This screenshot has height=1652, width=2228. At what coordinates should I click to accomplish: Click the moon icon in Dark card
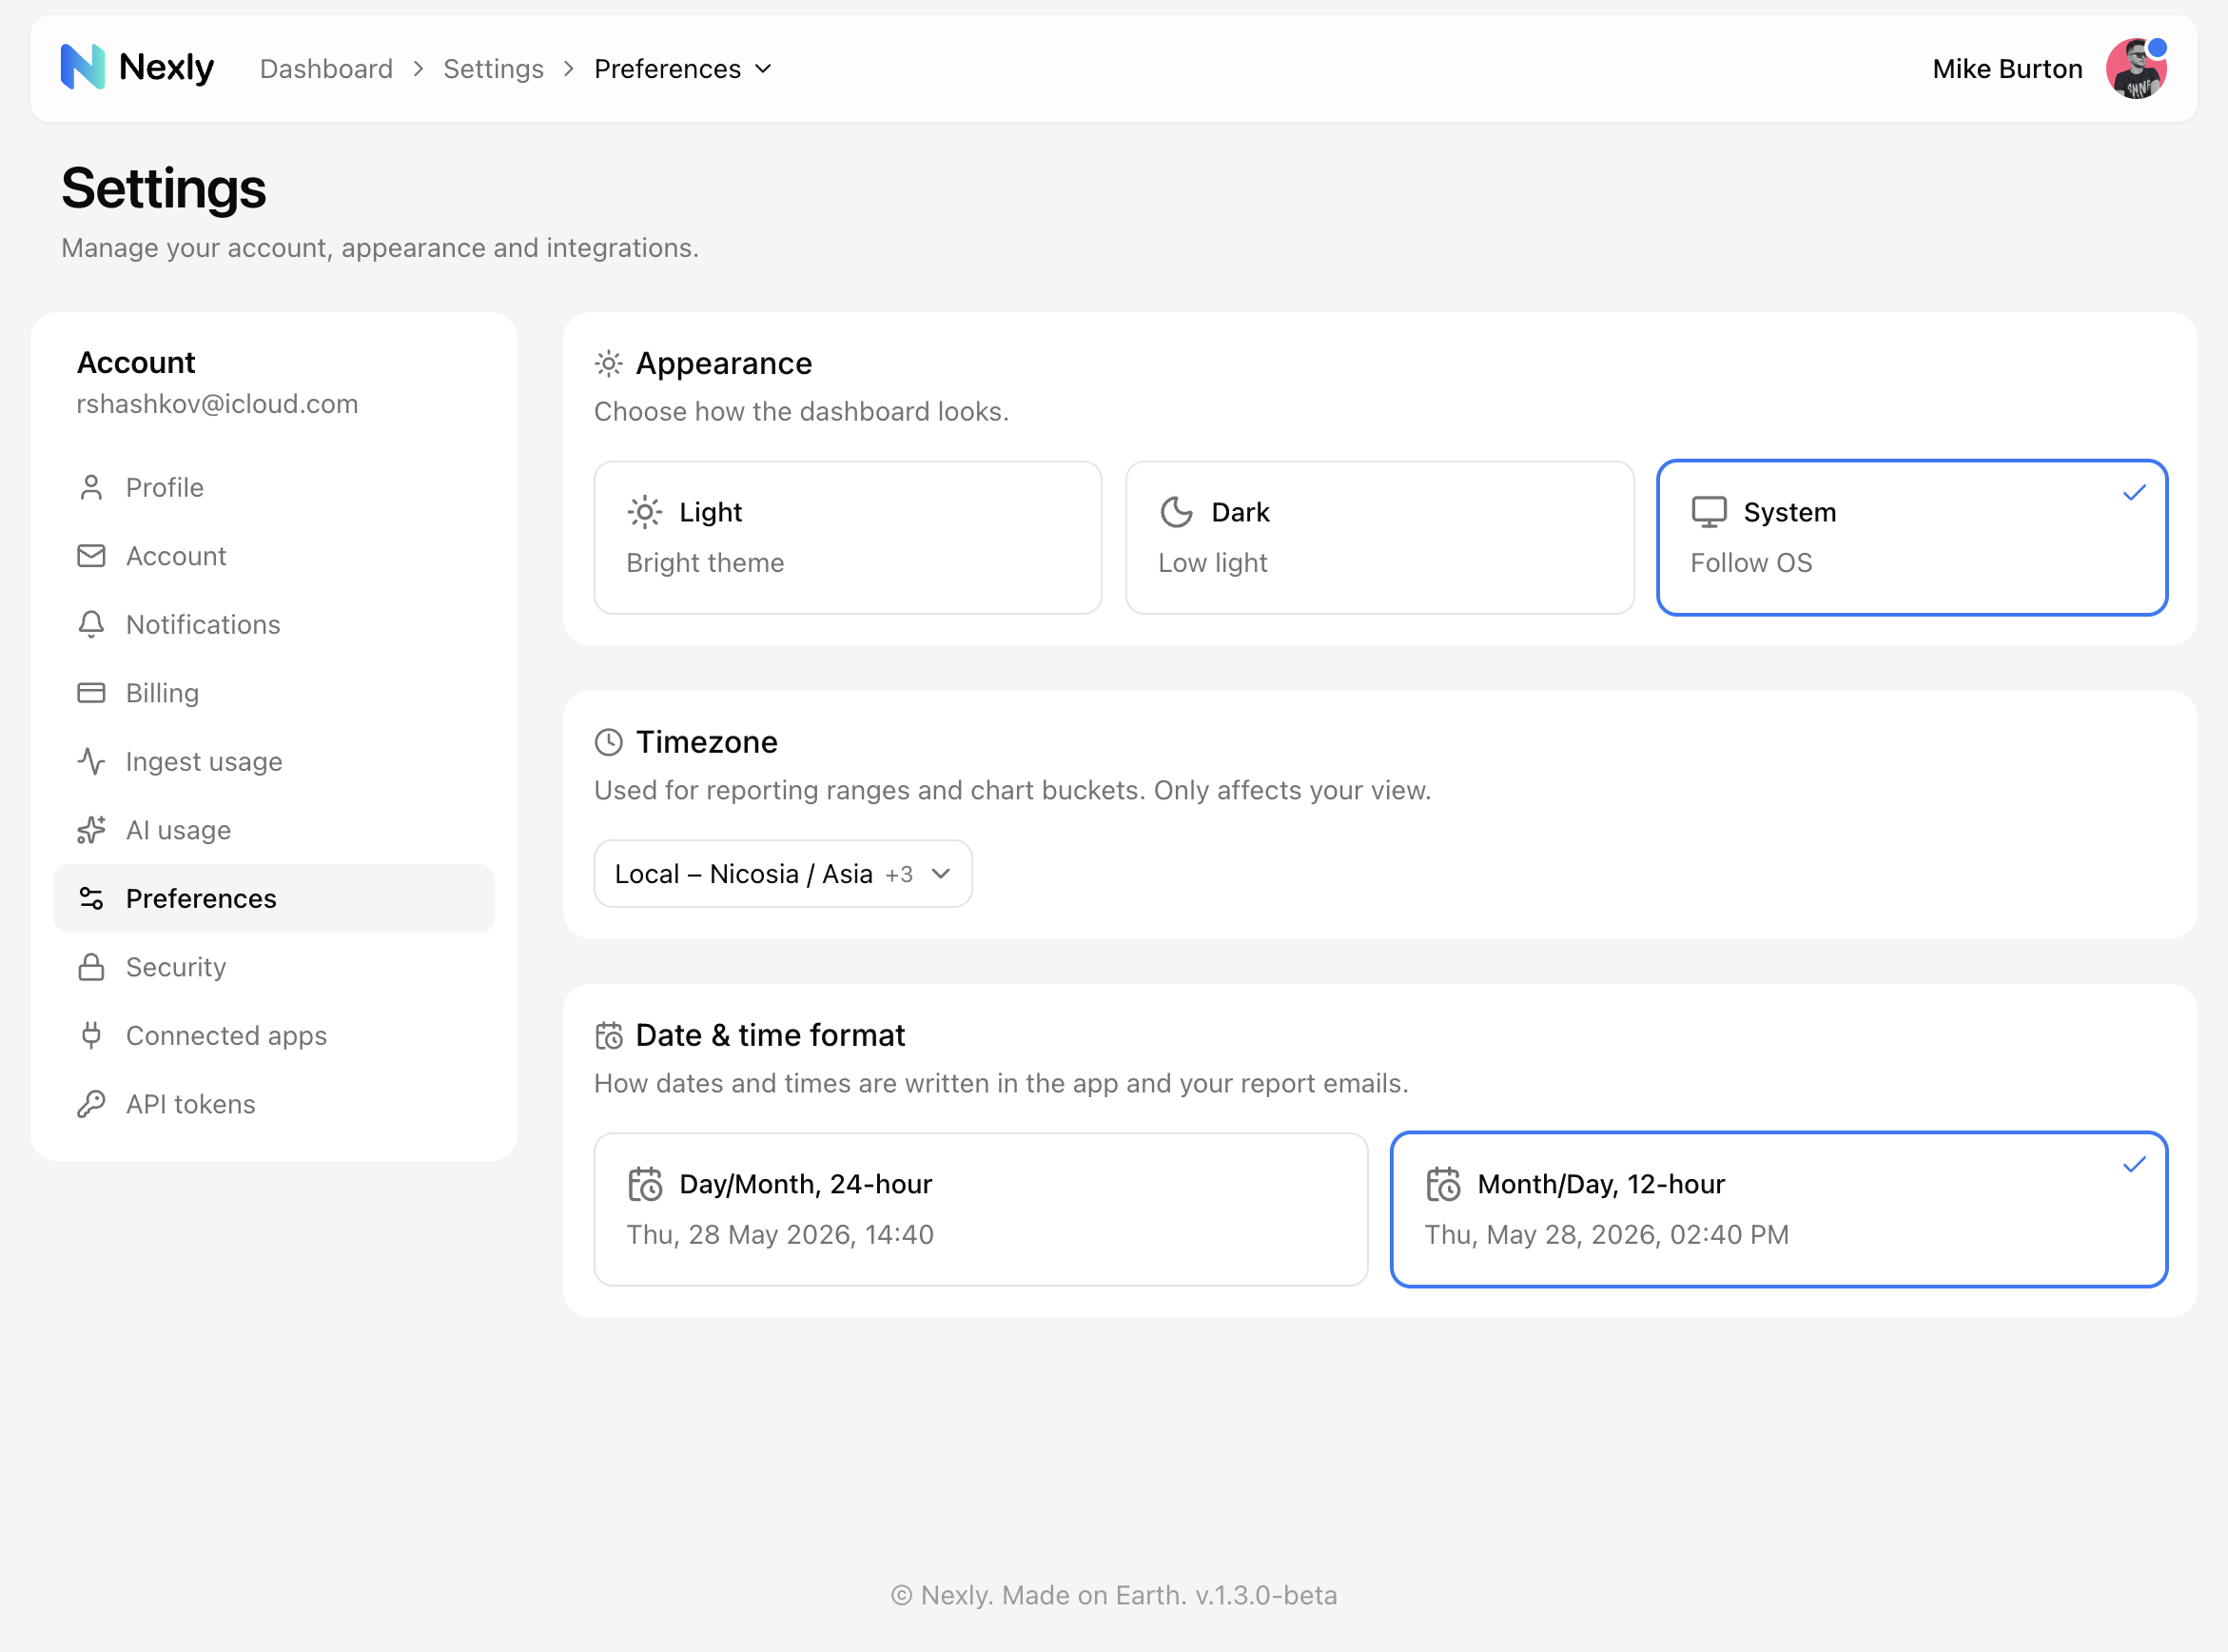[x=1177, y=512]
